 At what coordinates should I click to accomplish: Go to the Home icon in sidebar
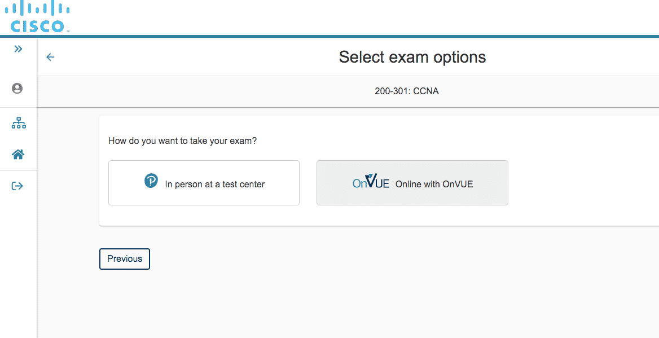click(18, 154)
